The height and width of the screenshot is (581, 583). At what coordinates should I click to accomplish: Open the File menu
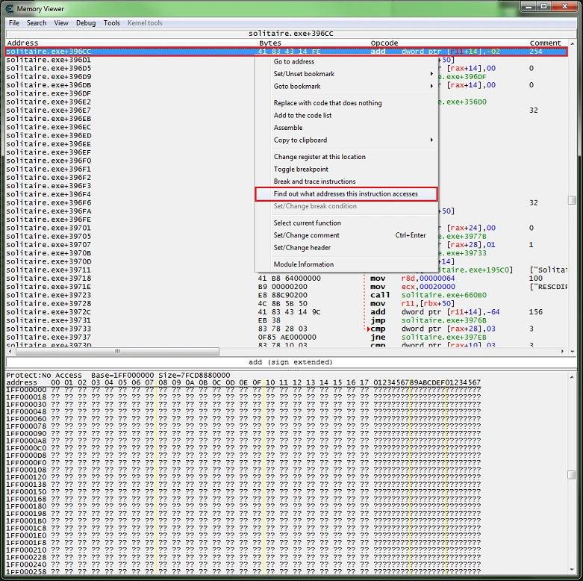pyautogui.click(x=13, y=23)
